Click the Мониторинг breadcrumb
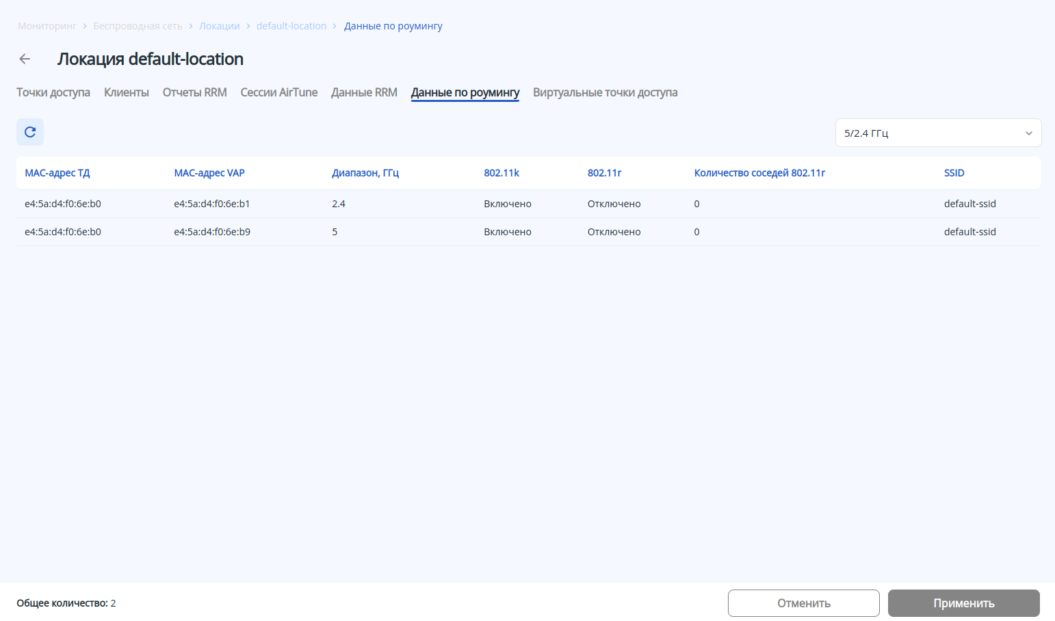Screen dimensions: 1055x621 click(47, 26)
